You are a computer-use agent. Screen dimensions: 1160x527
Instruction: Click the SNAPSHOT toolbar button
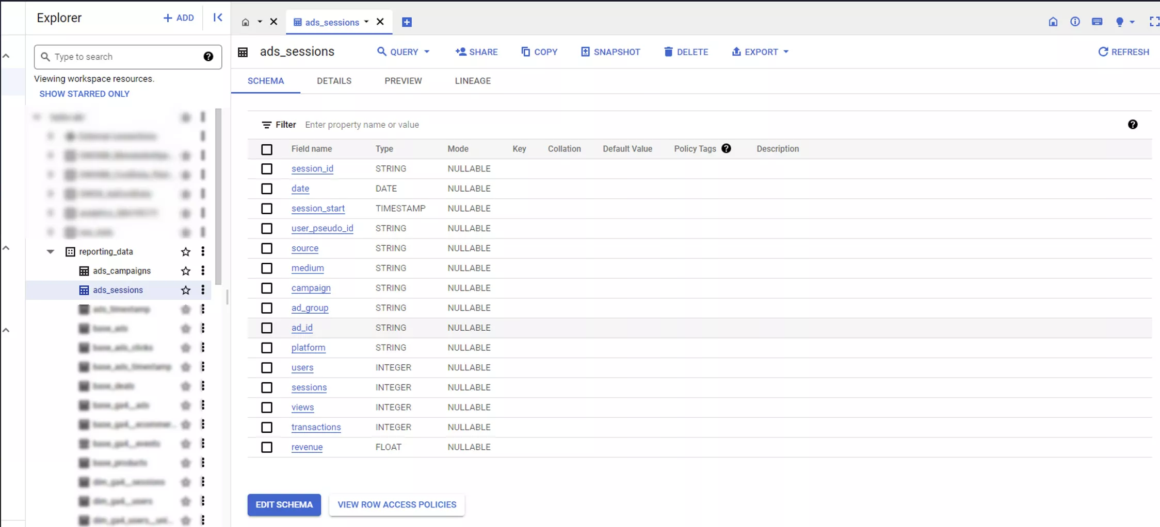pyautogui.click(x=610, y=52)
